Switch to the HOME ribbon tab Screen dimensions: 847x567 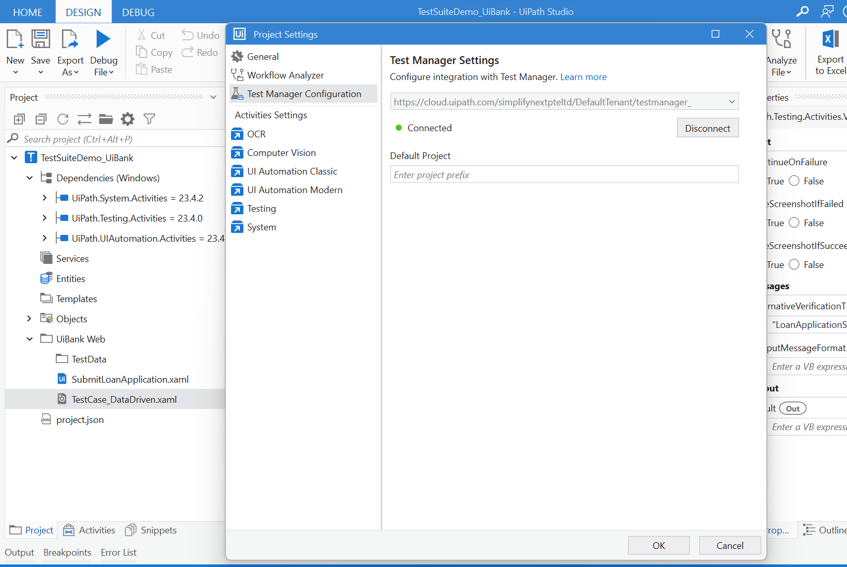point(27,12)
